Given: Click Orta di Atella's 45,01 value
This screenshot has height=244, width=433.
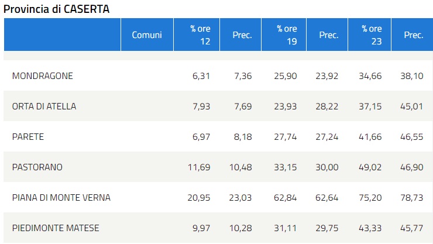Looking at the screenshot, I should [413, 106].
